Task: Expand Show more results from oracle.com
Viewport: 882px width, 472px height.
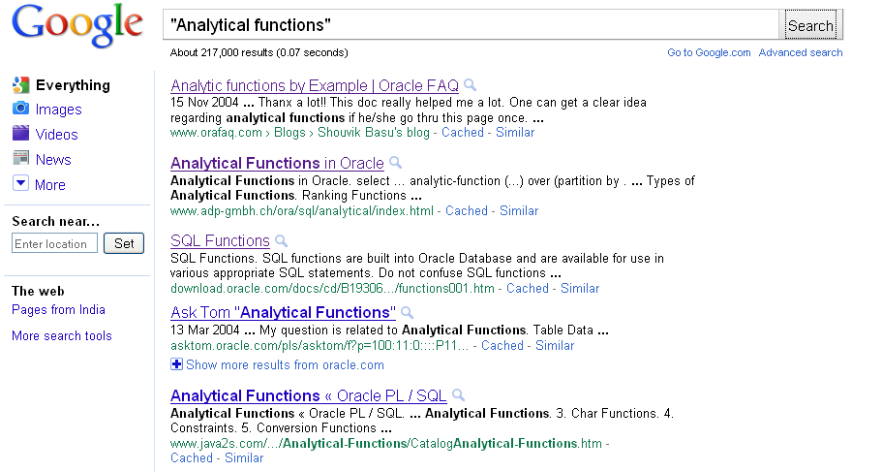Action: [277, 365]
